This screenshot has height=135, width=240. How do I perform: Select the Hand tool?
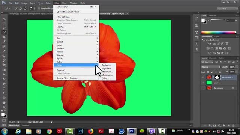[x=4, y=102]
